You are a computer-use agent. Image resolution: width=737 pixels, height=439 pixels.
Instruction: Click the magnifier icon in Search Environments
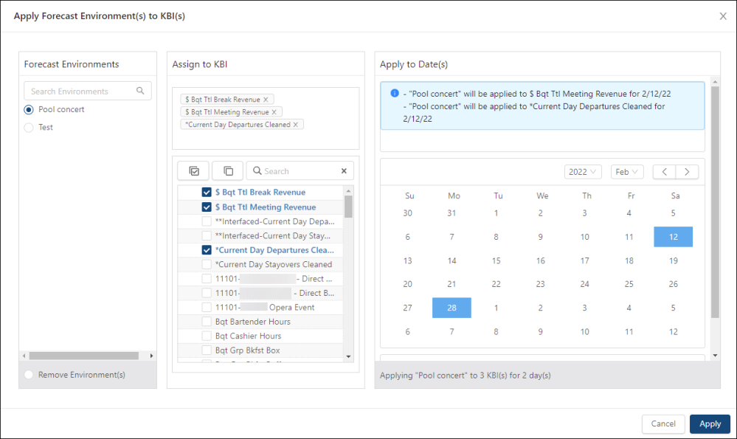point(140,91)
